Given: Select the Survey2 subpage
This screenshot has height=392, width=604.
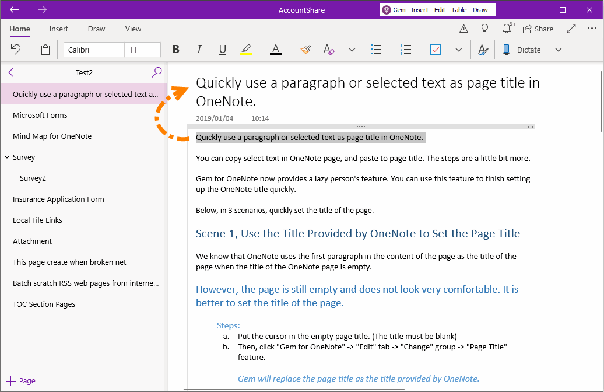Looking at the screenshot, I should tap(84, 178).
